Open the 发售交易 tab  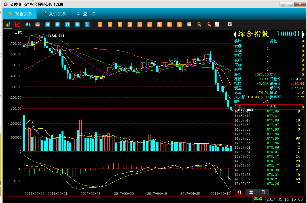click(x=20, y=14)
